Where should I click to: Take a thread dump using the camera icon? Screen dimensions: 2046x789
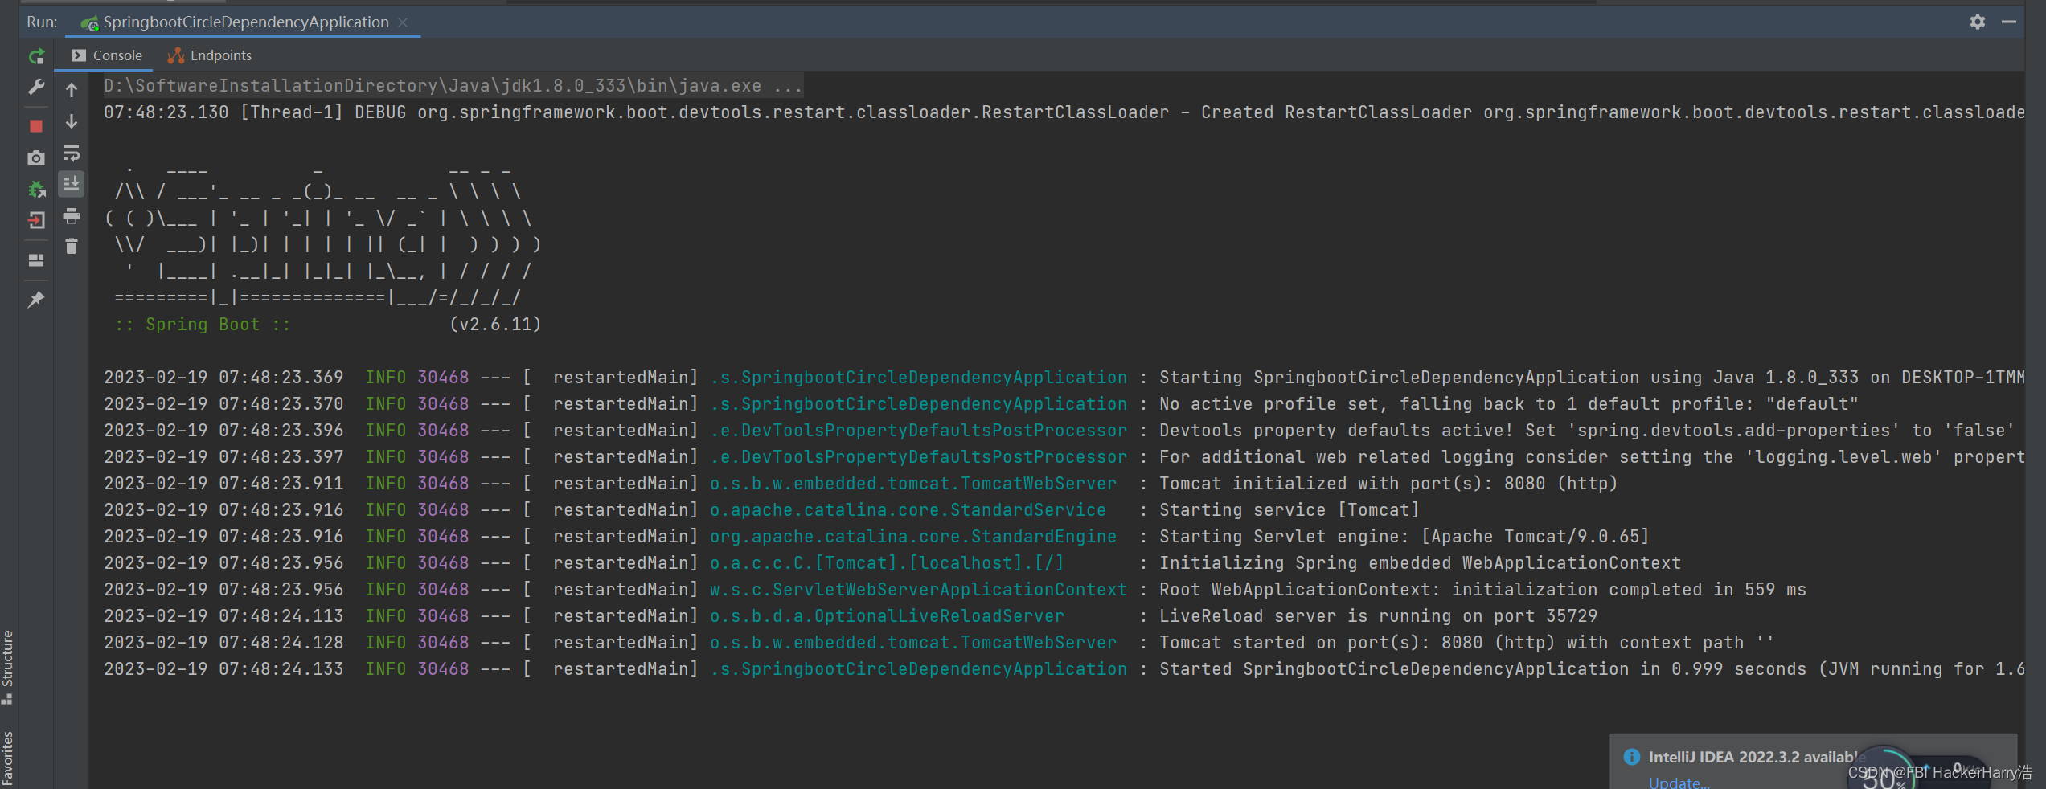click(x=36, y=158)
